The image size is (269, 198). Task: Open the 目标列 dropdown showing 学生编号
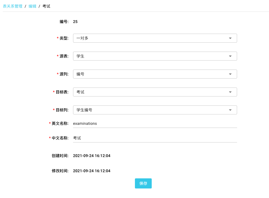click(155, 110)
